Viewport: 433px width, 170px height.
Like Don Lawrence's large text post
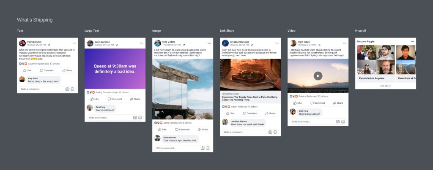click(94, 99)
